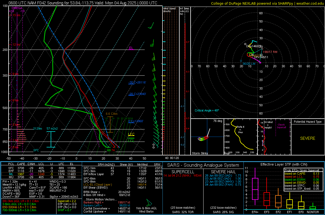Click the SARS: 32% TOR text
This screenshot has height=215, width=325.
[183, 212]
